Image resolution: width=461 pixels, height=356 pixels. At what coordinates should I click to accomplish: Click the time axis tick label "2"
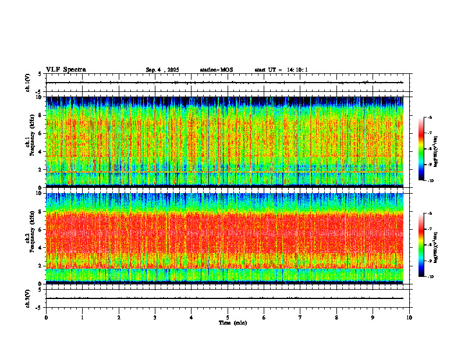[x=119, y=318]
